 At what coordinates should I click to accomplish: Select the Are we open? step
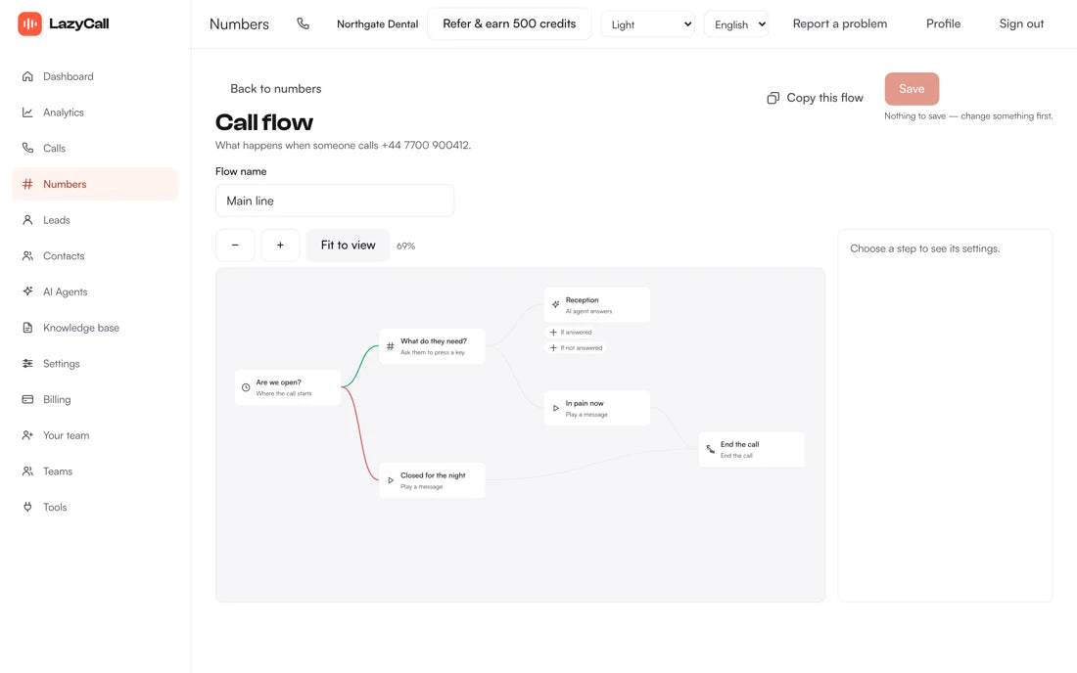288,387
